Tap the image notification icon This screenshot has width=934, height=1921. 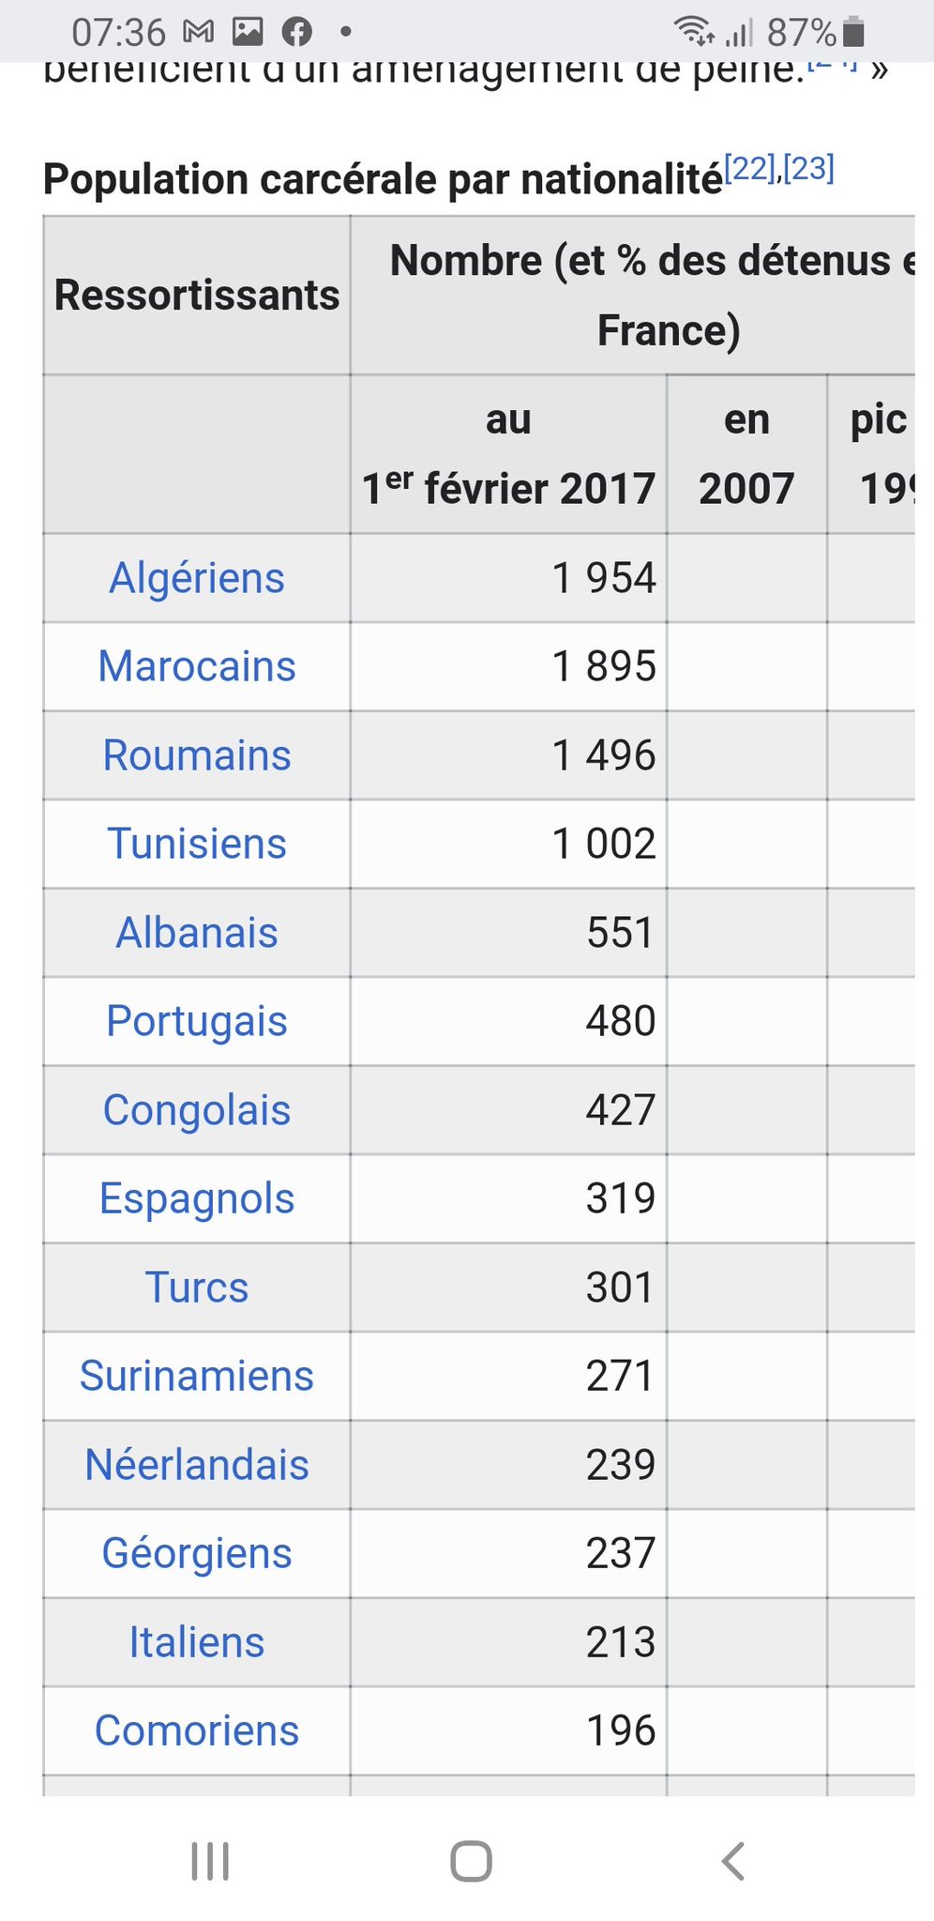(248, 33)
